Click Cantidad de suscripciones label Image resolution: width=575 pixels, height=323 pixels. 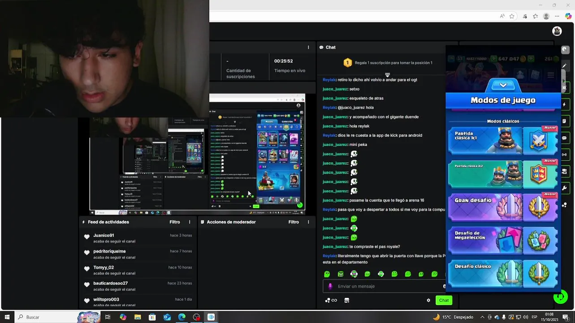241,74
